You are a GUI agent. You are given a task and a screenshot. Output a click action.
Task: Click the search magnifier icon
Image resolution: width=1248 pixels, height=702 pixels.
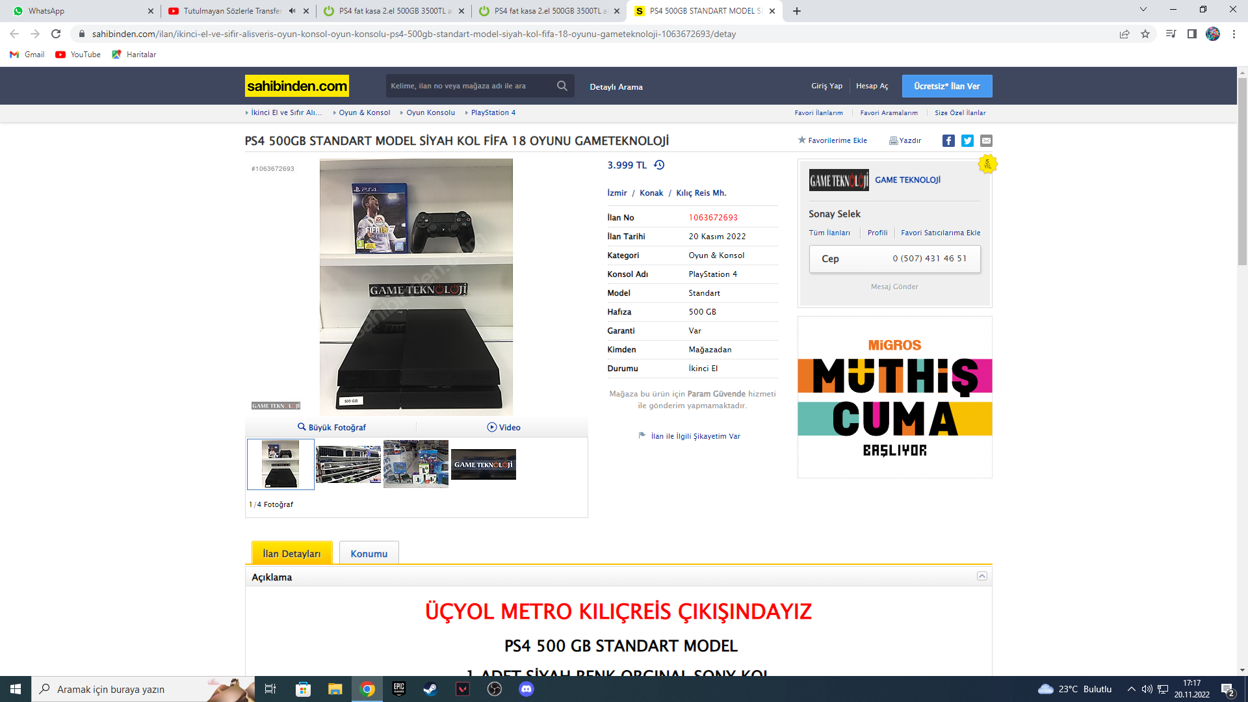point(562,86)
